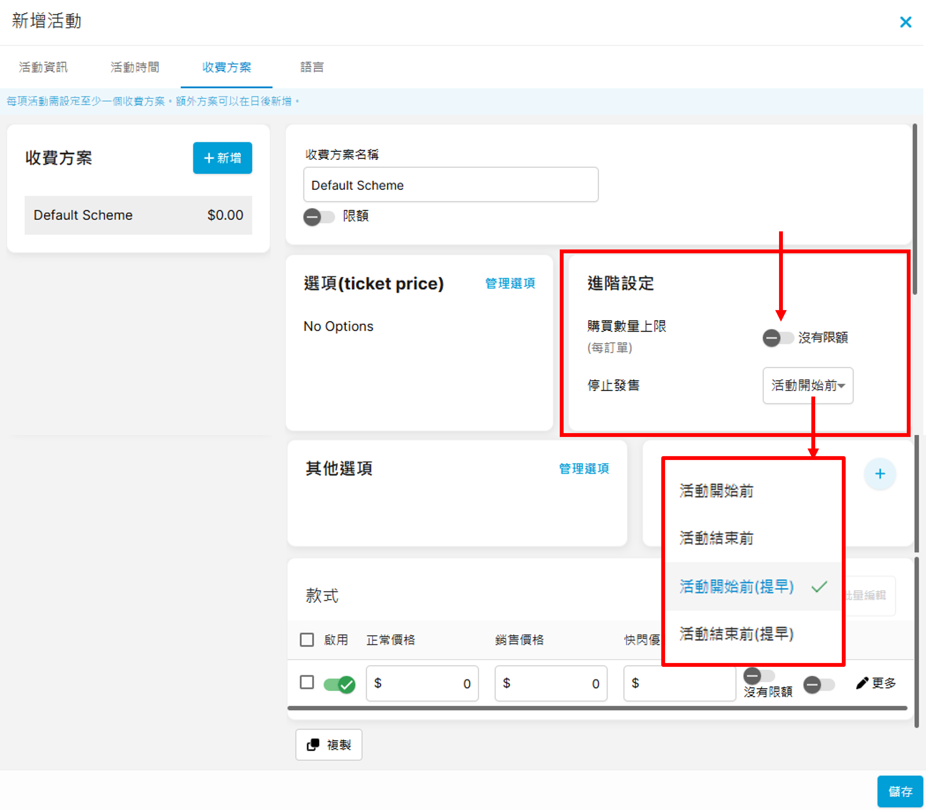Close the 新增活動 dialog with X icon
This screenshot has height=810, width=926.
pos(905,22)
